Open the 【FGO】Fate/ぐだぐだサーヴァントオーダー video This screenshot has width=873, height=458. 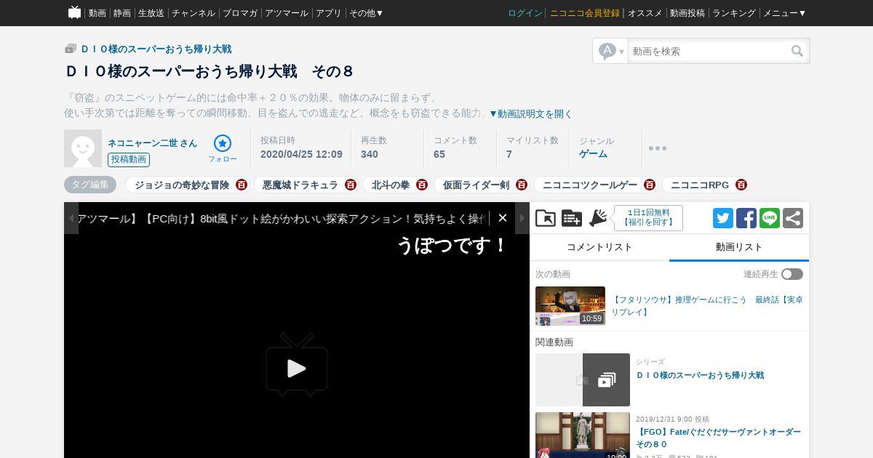tap(718, 438)
